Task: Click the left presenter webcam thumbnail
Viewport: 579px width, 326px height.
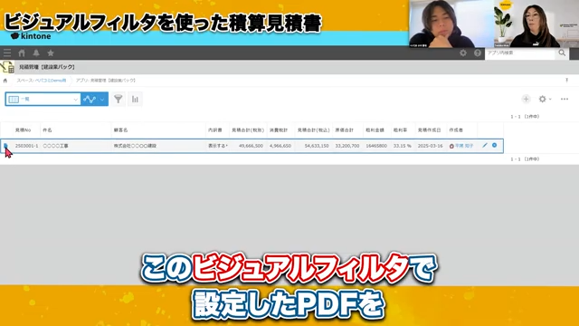Action: point(451,24)
